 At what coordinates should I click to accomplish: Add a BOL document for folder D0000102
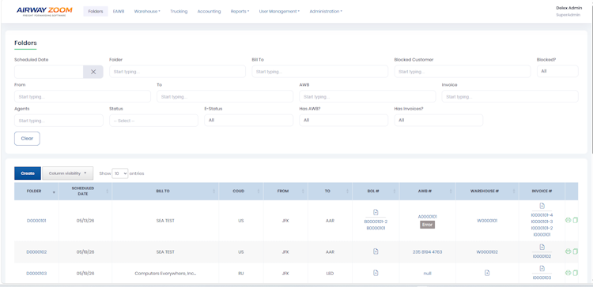[x=376, y=252]
